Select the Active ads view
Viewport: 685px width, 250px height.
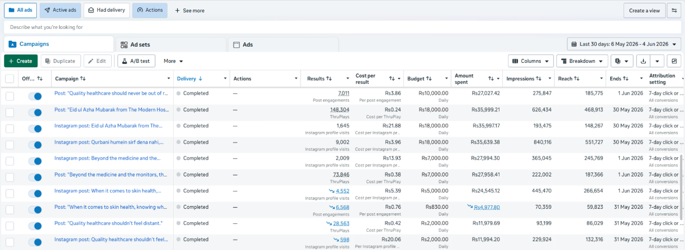60,10
